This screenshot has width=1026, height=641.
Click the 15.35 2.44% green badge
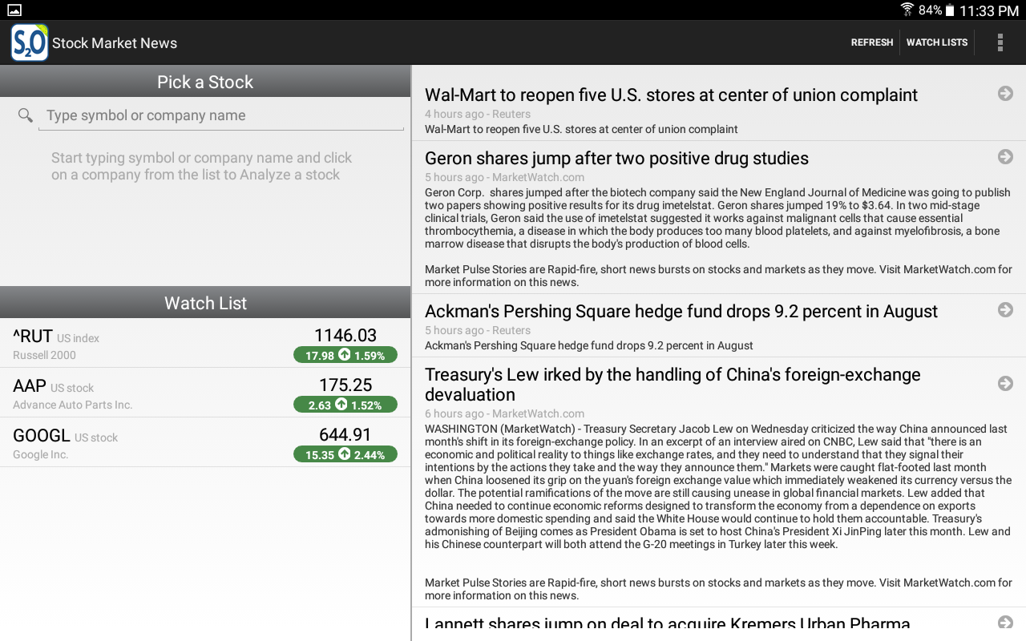[x=345, y=454]
